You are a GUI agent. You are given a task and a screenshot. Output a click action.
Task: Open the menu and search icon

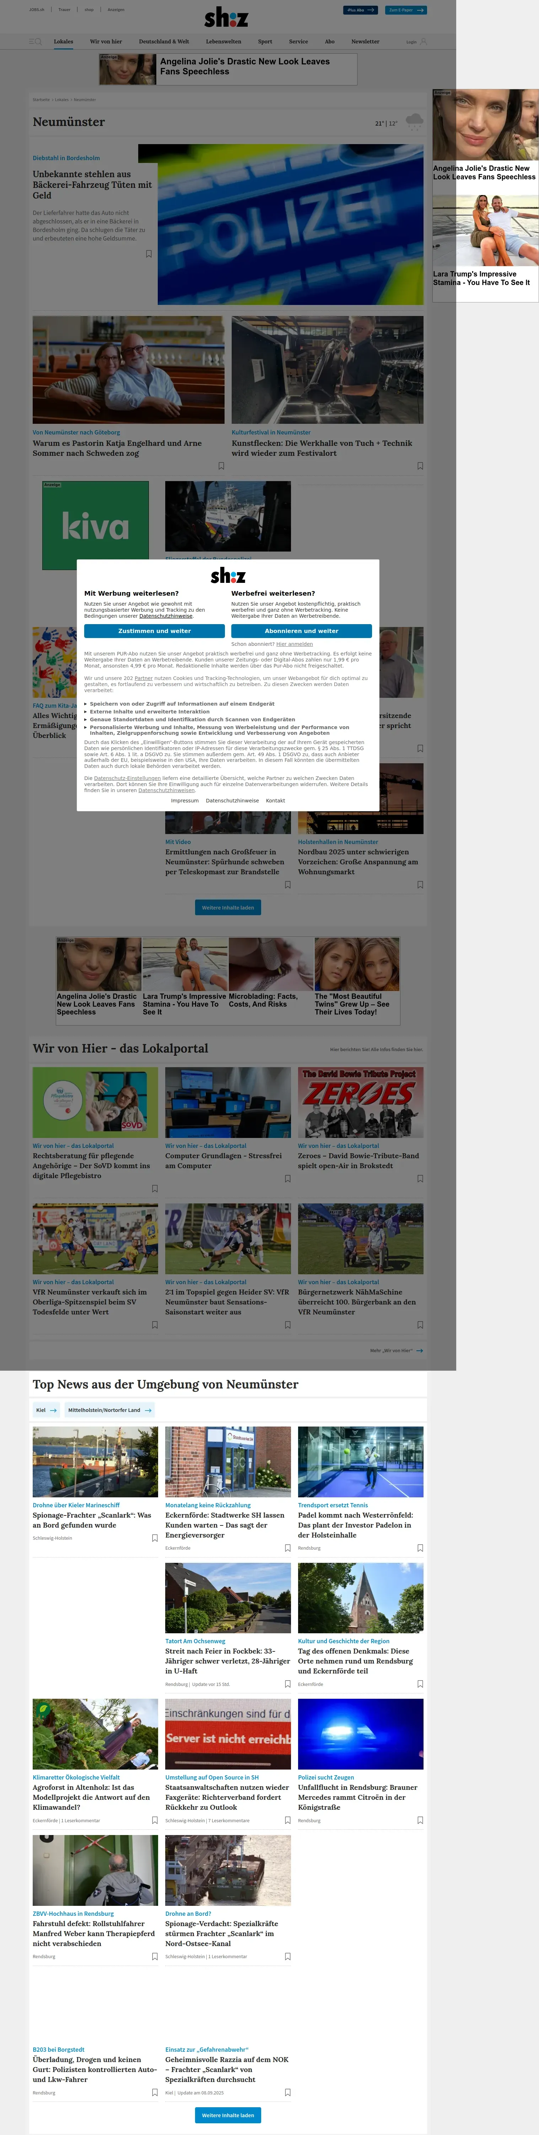tap(36, 41)
